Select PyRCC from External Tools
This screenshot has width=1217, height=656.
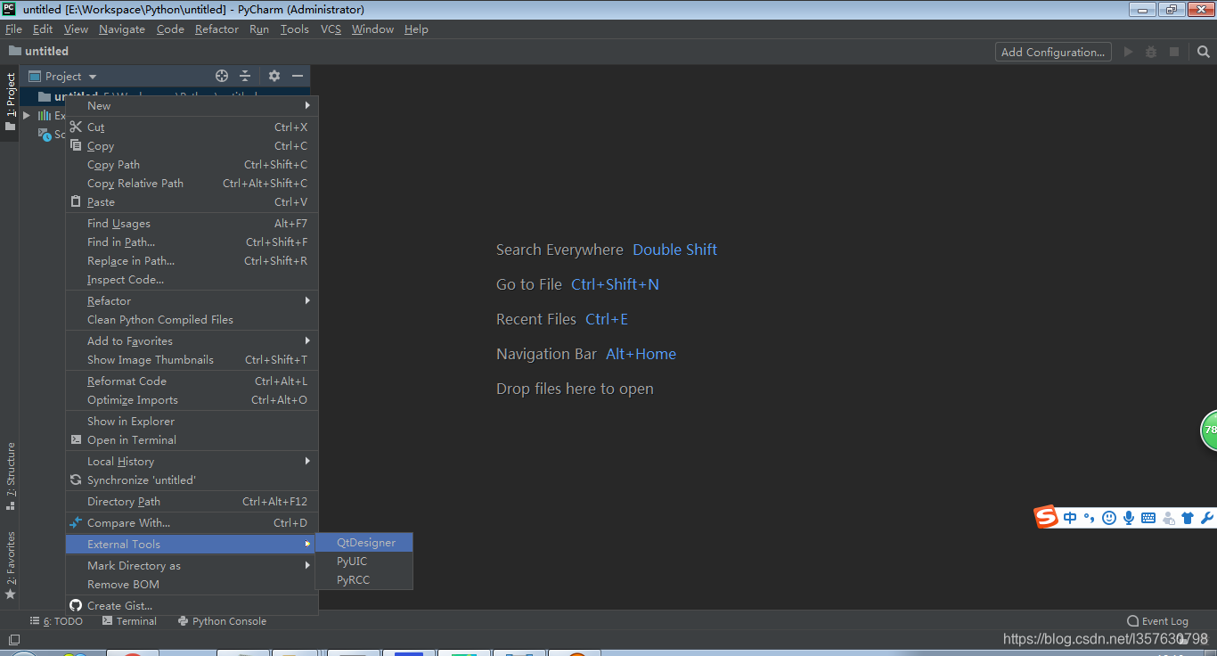click(364, 579)
